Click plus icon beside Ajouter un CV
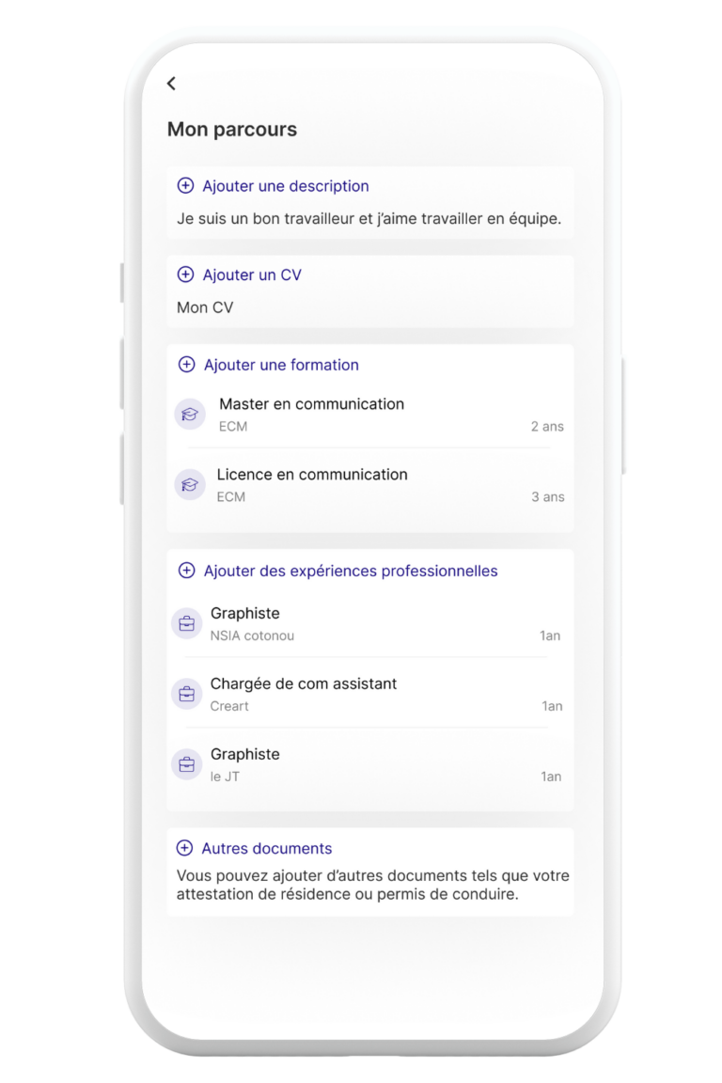 point(185,275)
